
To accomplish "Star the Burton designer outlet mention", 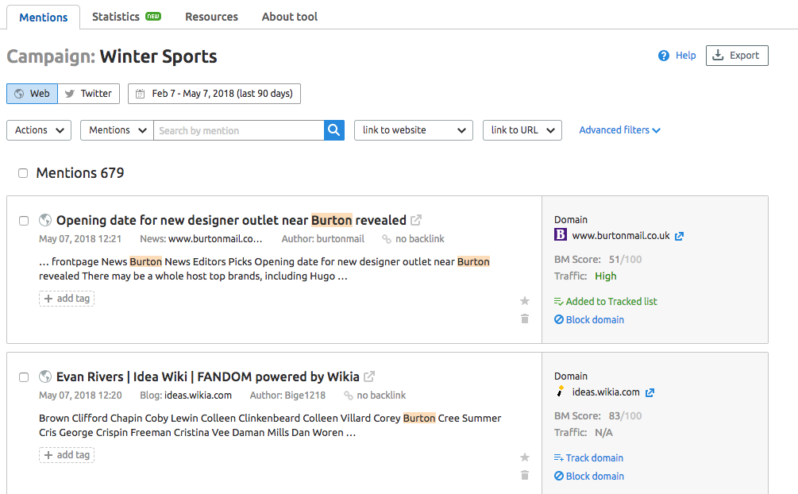I will (x=525, y=301).
